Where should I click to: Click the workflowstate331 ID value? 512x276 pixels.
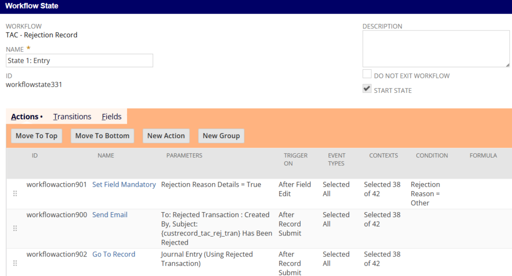click(34, 84)
